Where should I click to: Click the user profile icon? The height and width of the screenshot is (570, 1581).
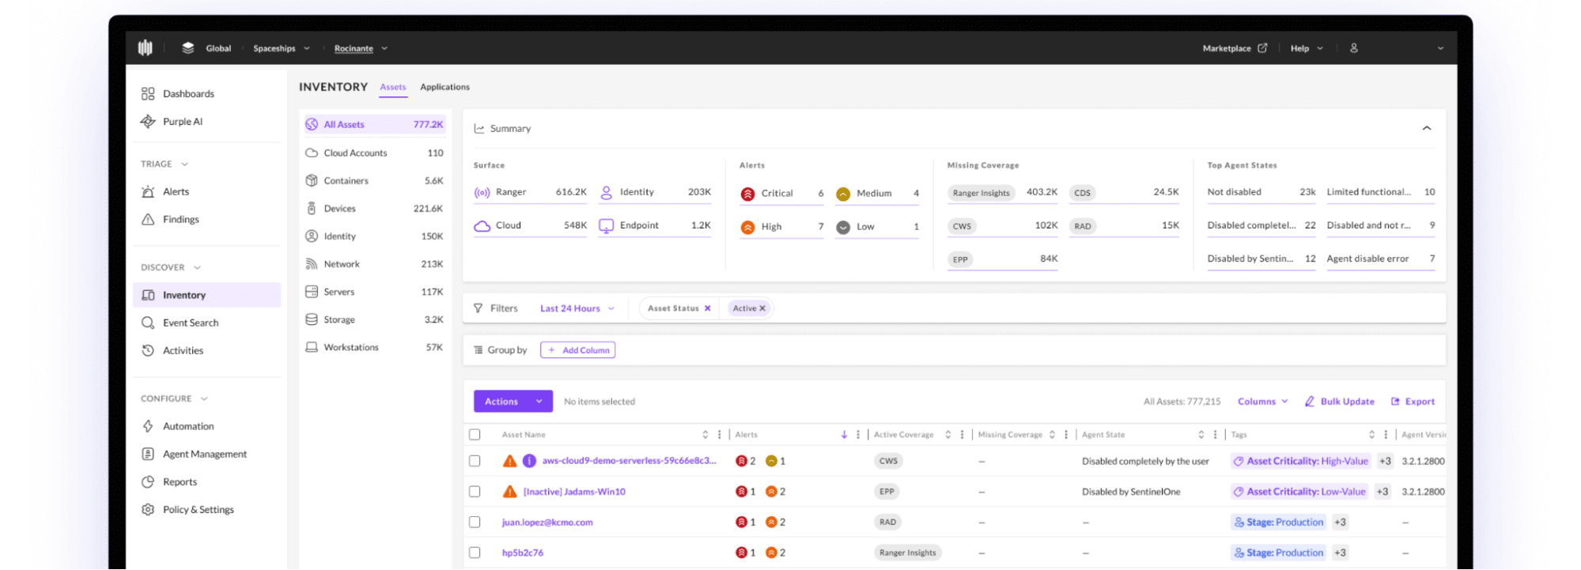pyautogui.click(x=1353, y=48)
